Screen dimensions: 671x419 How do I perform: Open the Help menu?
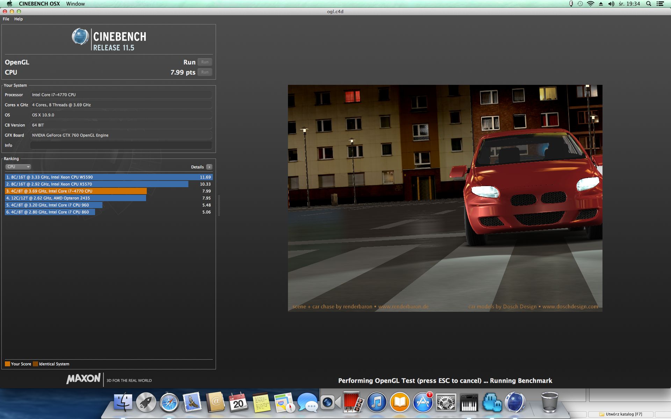coord(19,19)
